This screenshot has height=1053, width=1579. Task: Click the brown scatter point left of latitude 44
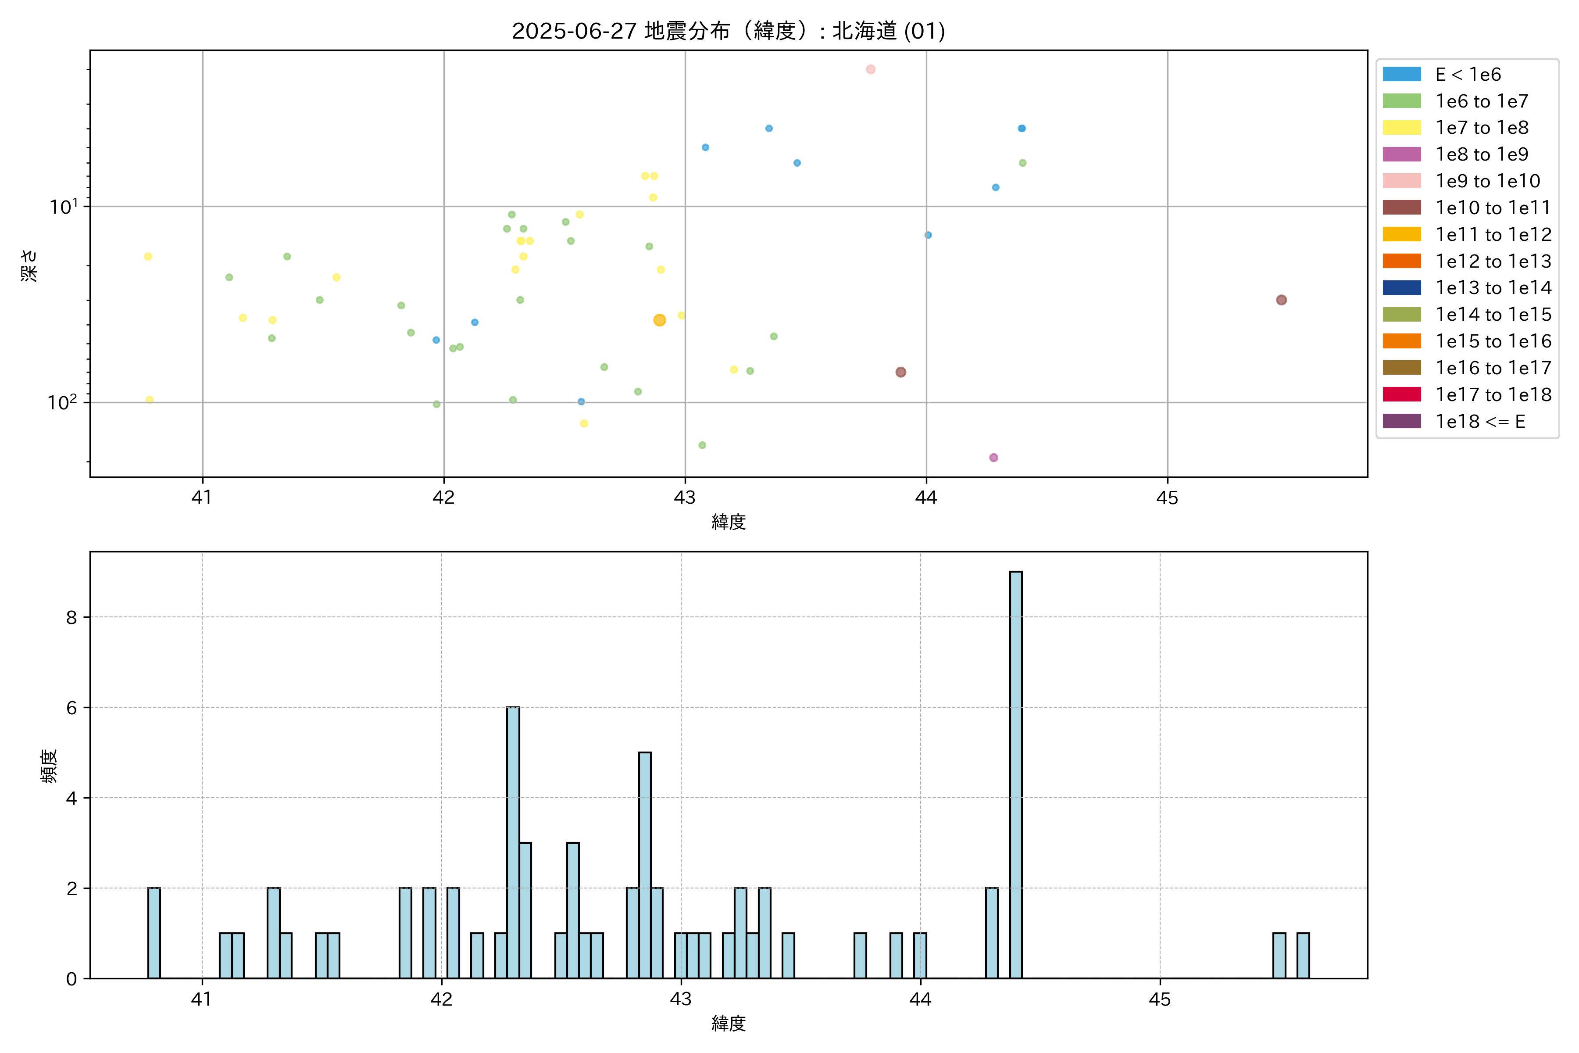coord(901,372)
